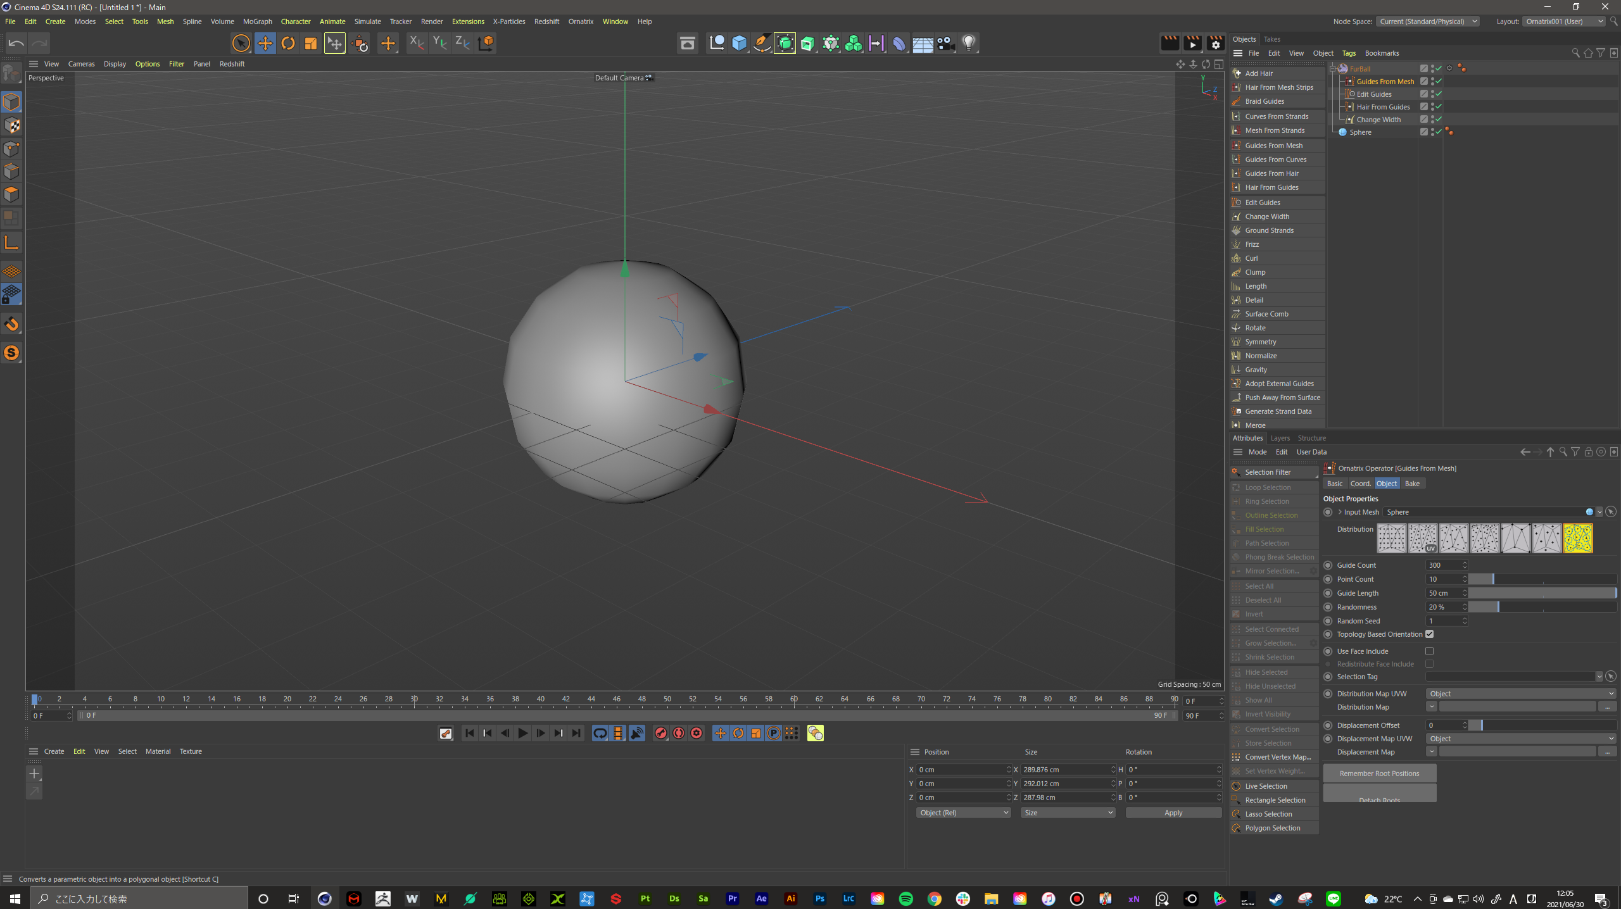The image size is (1621, 909).
Task: Select the Rotate tool icon
Action: [x=288, y=43]
